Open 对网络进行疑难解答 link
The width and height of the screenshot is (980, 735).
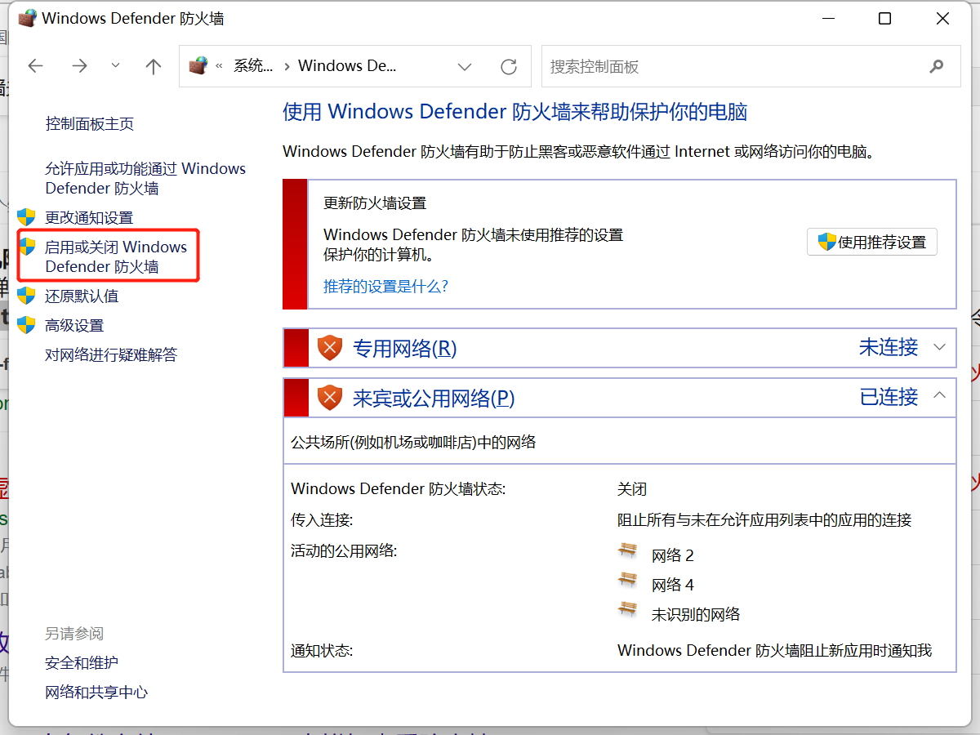click(111, 355)
